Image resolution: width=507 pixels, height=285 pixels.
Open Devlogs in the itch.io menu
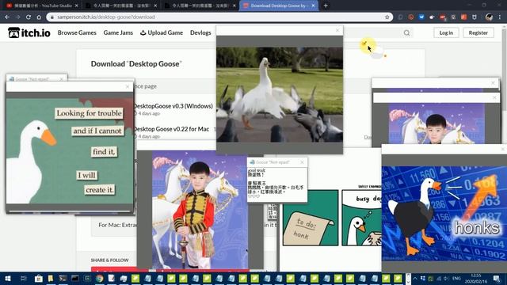[x=200, y=32]
